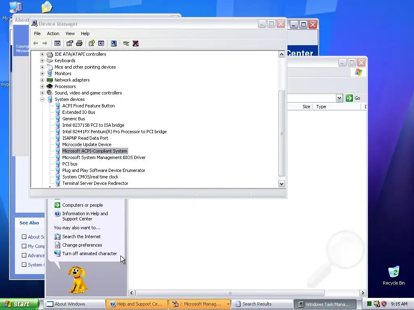The image size is (414, 310).
Task: Click the Size column header in Search Results
Action: coord(306,107)
